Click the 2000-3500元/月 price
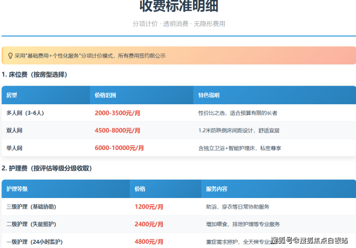Screen dimensions: 356x248 (x=117, y=113)
